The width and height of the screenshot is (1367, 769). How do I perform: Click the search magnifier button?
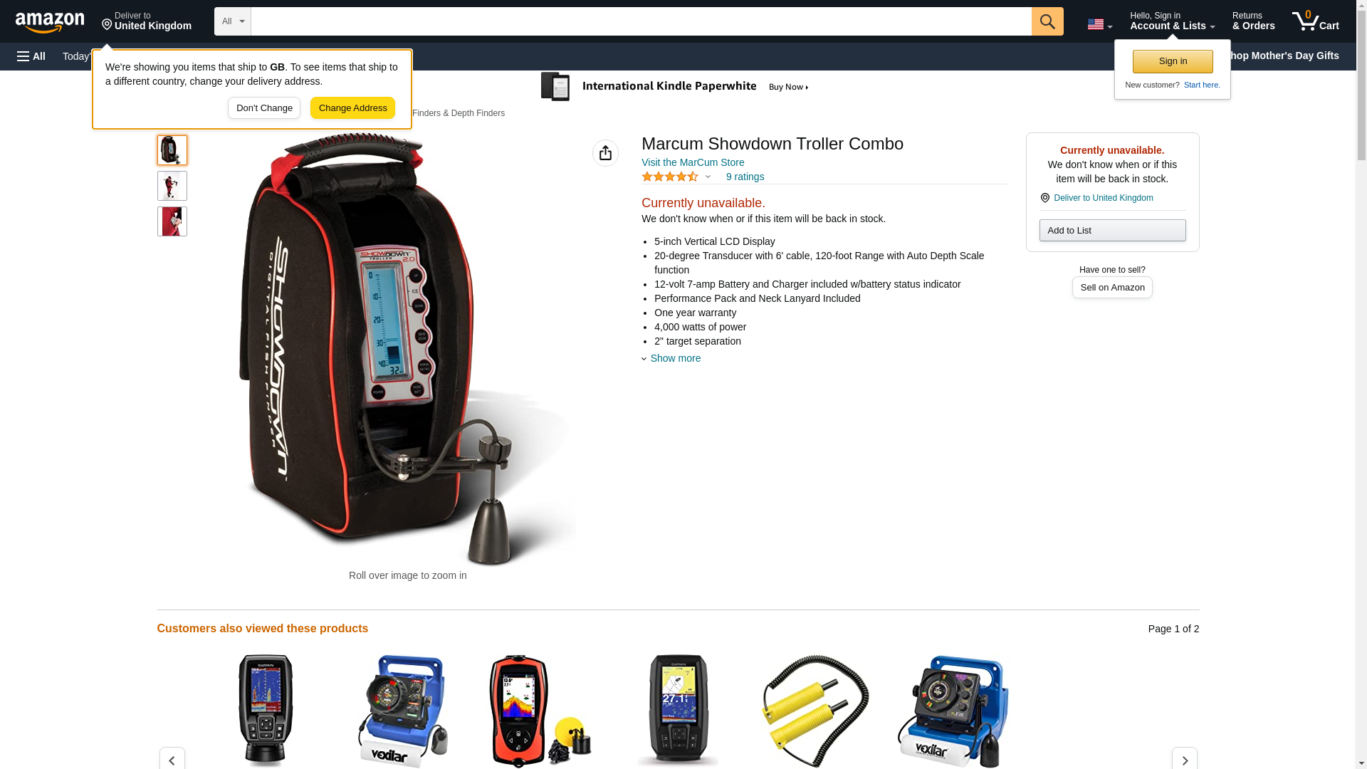(x=1047, y=21)
